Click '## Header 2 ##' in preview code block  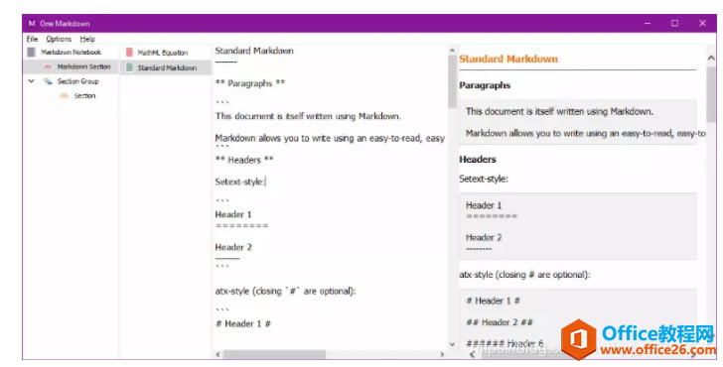pyautogui.click(x=500, y=322)
